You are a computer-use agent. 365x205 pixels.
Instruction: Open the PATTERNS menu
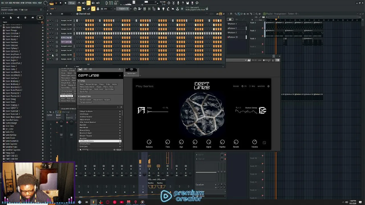pos(16,3)
